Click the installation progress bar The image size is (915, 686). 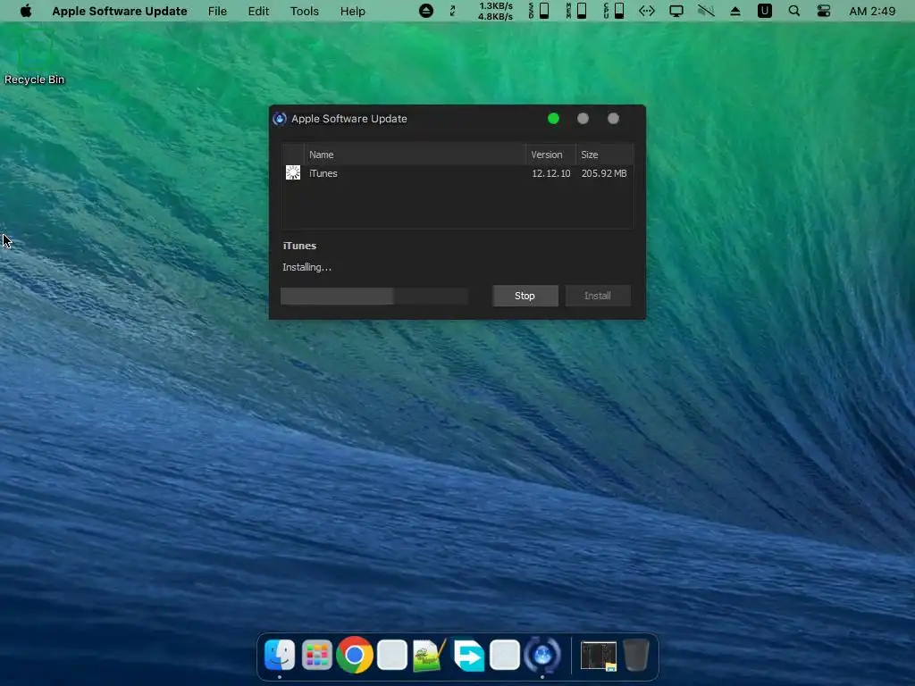tap(374, 296)
